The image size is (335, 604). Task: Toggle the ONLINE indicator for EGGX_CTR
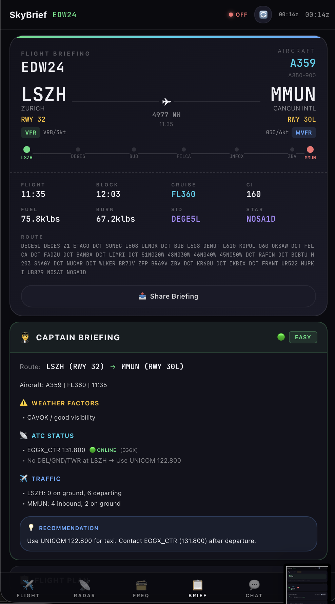[103, 450]
